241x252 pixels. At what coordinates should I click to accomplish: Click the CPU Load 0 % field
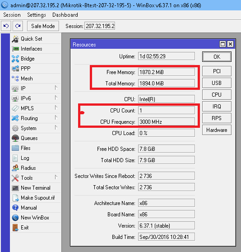[x=167, y=133]
